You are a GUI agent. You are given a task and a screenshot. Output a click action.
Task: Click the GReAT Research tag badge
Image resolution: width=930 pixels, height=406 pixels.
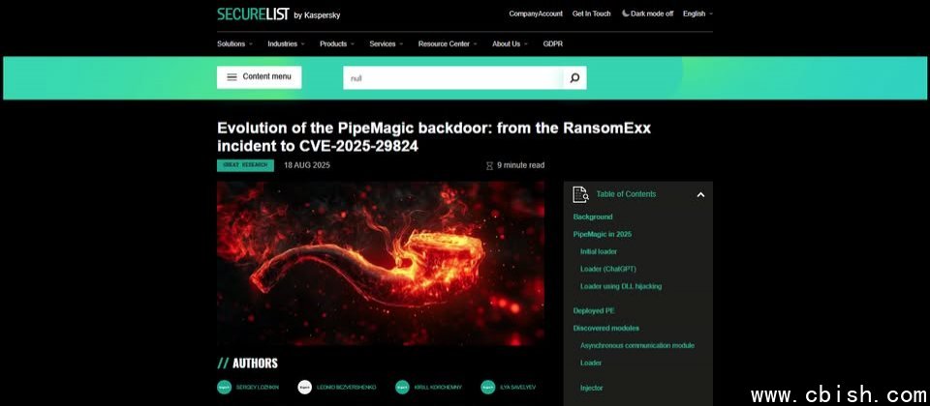[x=245, y=165]
